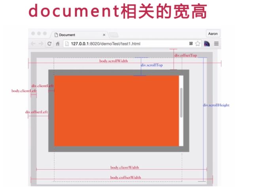
Task: Click the body.clientLeft label
Action: pos(24,91)
